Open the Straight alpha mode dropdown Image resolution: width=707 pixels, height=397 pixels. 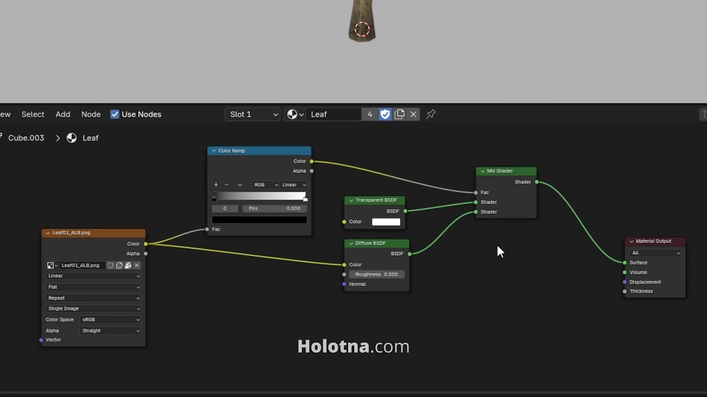[110, 330]
